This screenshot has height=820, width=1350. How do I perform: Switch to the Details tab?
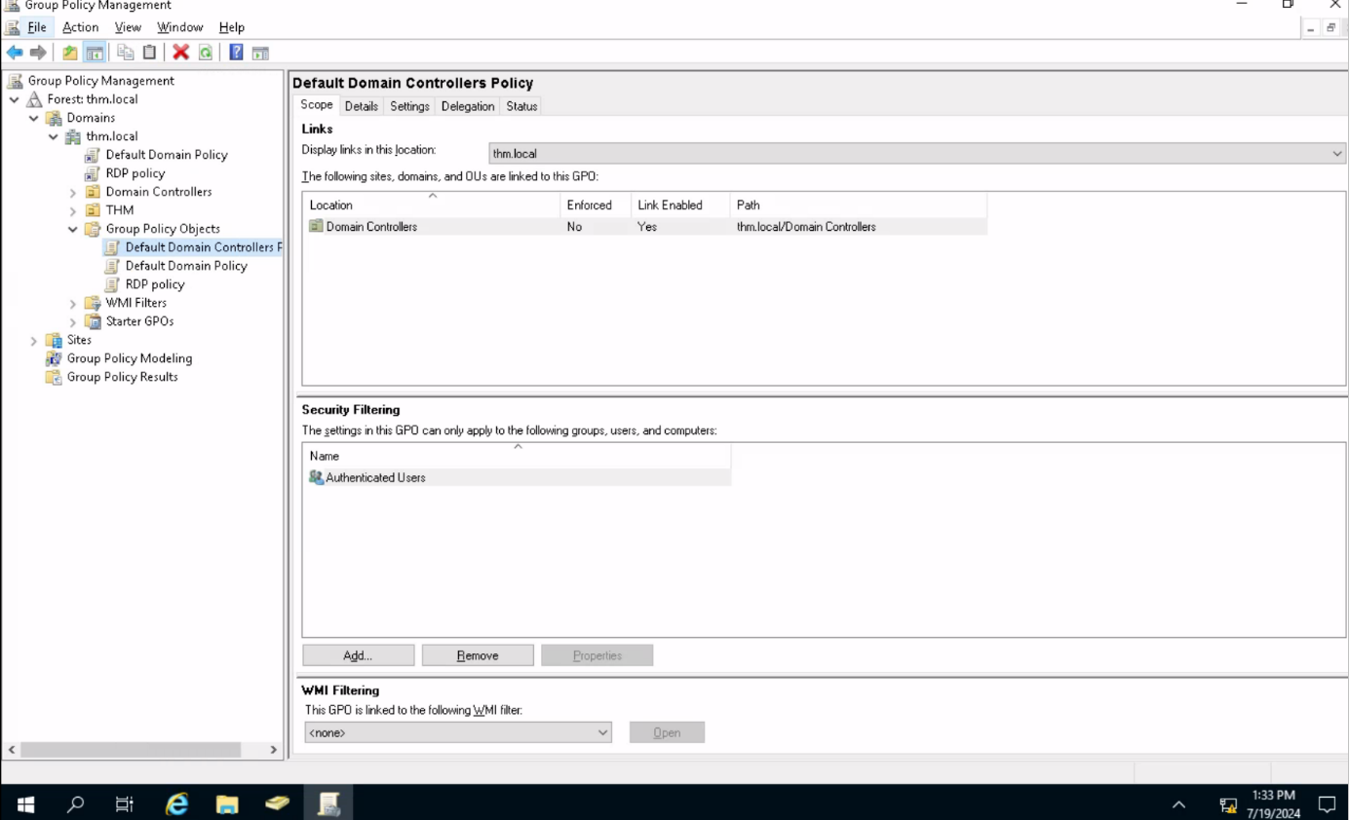point(361,106)
